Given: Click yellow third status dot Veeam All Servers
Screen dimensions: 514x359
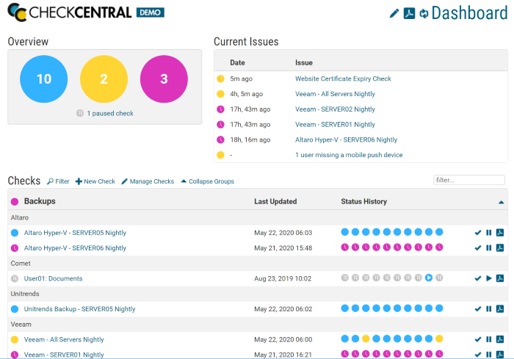Looking at the screenshot, I should (x=366, y=338).
